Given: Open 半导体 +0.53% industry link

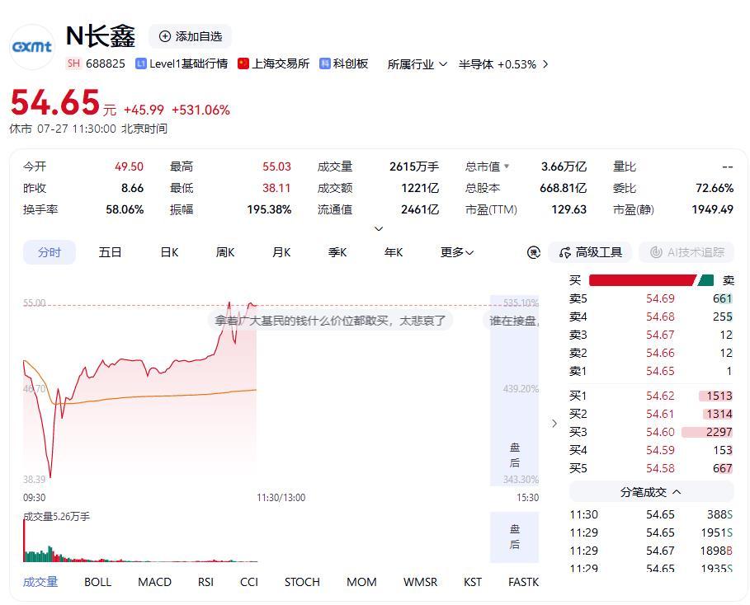Looking at the screenshot, I should click(503, 64).
